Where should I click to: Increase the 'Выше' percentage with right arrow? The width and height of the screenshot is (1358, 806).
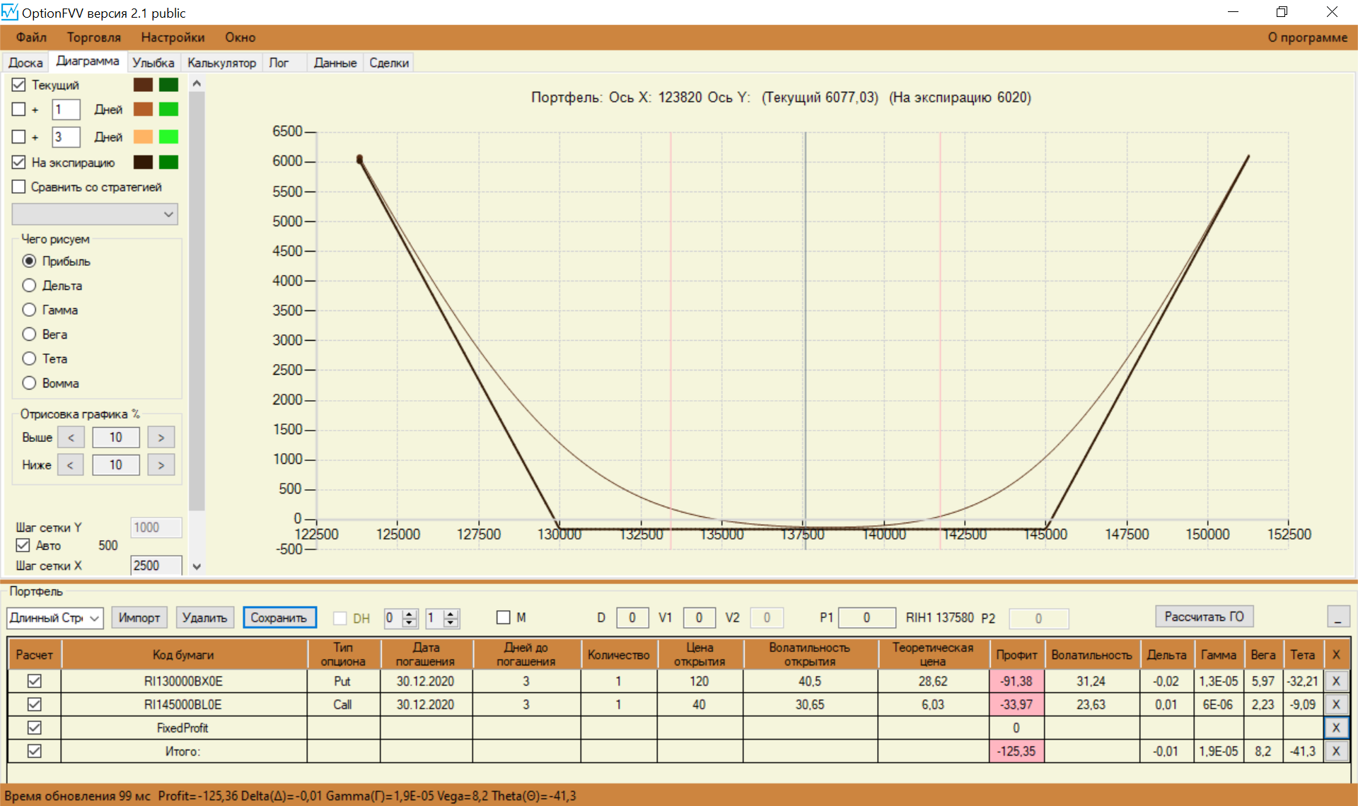(x=161, y=438)
